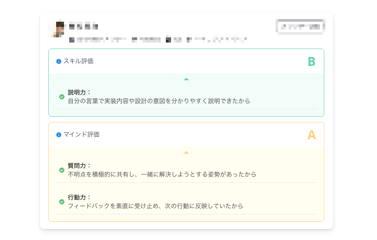The height and width of the screenshot is (240, 377).
Task: Click info icon beside マインド評価
Action: [59, 135]
